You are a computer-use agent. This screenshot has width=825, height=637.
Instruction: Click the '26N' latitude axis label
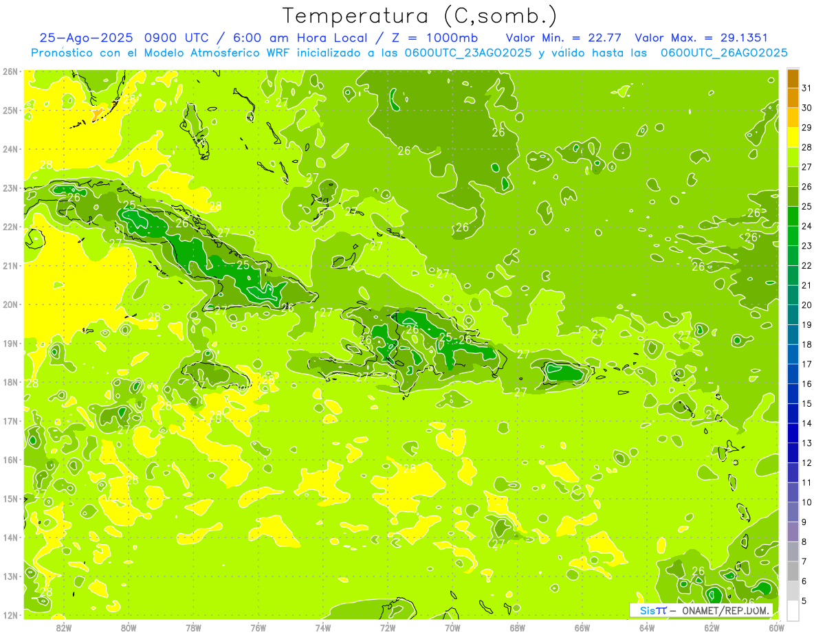10,71
